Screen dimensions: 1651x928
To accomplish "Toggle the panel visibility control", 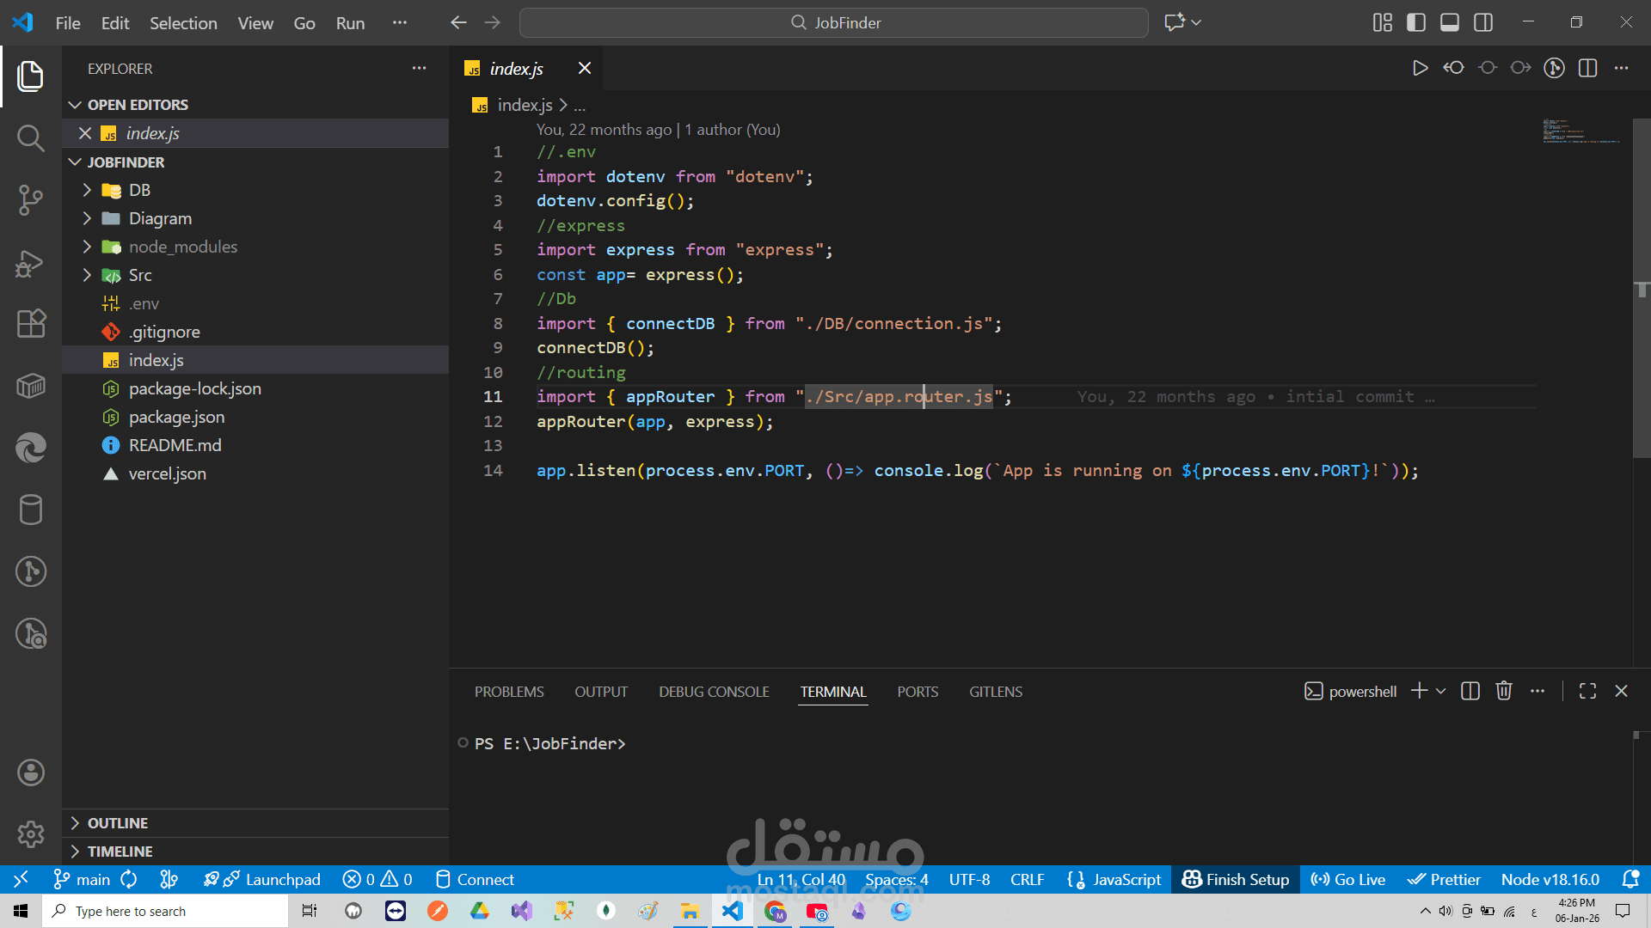I will (x=1449, y=22).
